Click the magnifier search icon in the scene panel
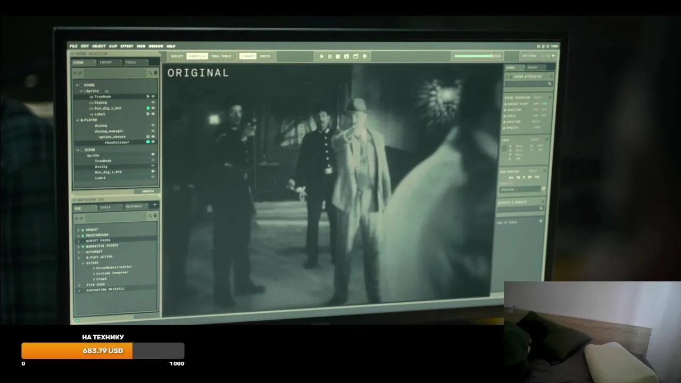Screen dimensions: 681x383 pos(150,73)
